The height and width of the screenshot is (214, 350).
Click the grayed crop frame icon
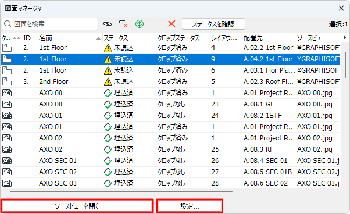(x=156, y=24)
